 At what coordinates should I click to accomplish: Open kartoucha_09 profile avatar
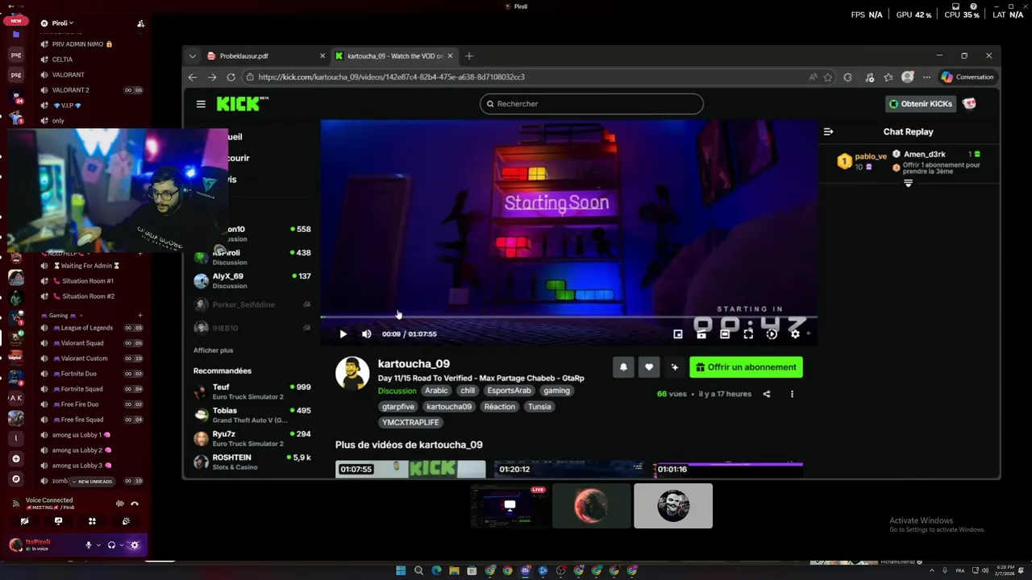[352, 374]
